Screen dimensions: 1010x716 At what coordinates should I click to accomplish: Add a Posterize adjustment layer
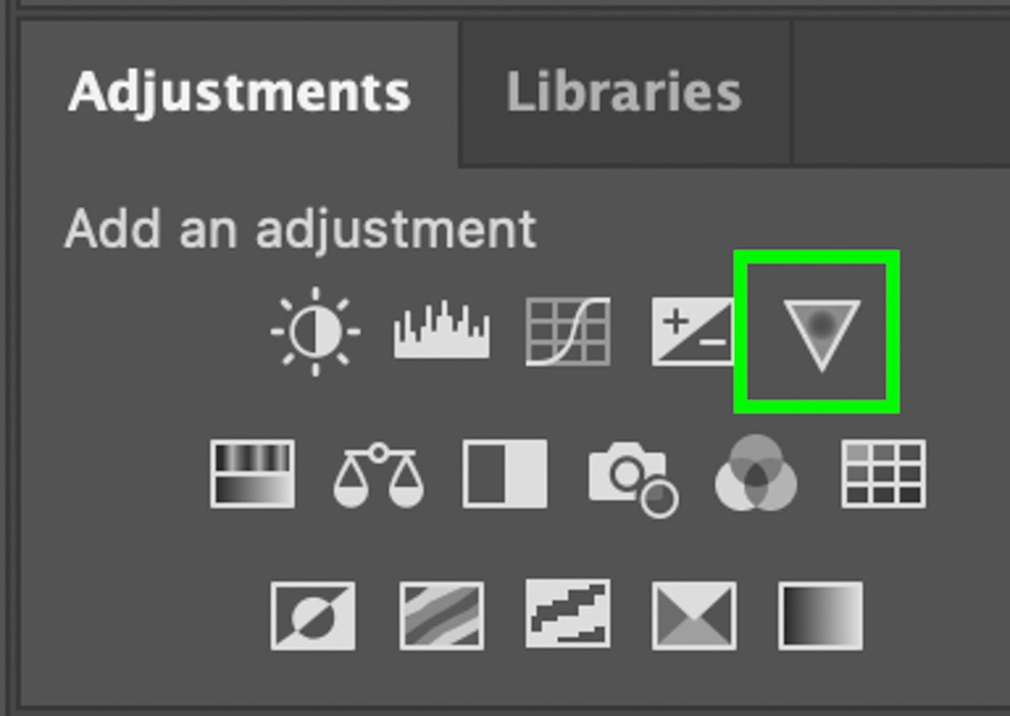click(442, 616)
